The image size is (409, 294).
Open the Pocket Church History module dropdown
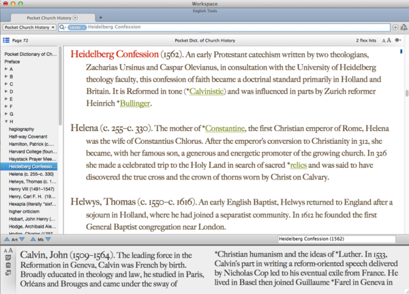coord(29,27)
